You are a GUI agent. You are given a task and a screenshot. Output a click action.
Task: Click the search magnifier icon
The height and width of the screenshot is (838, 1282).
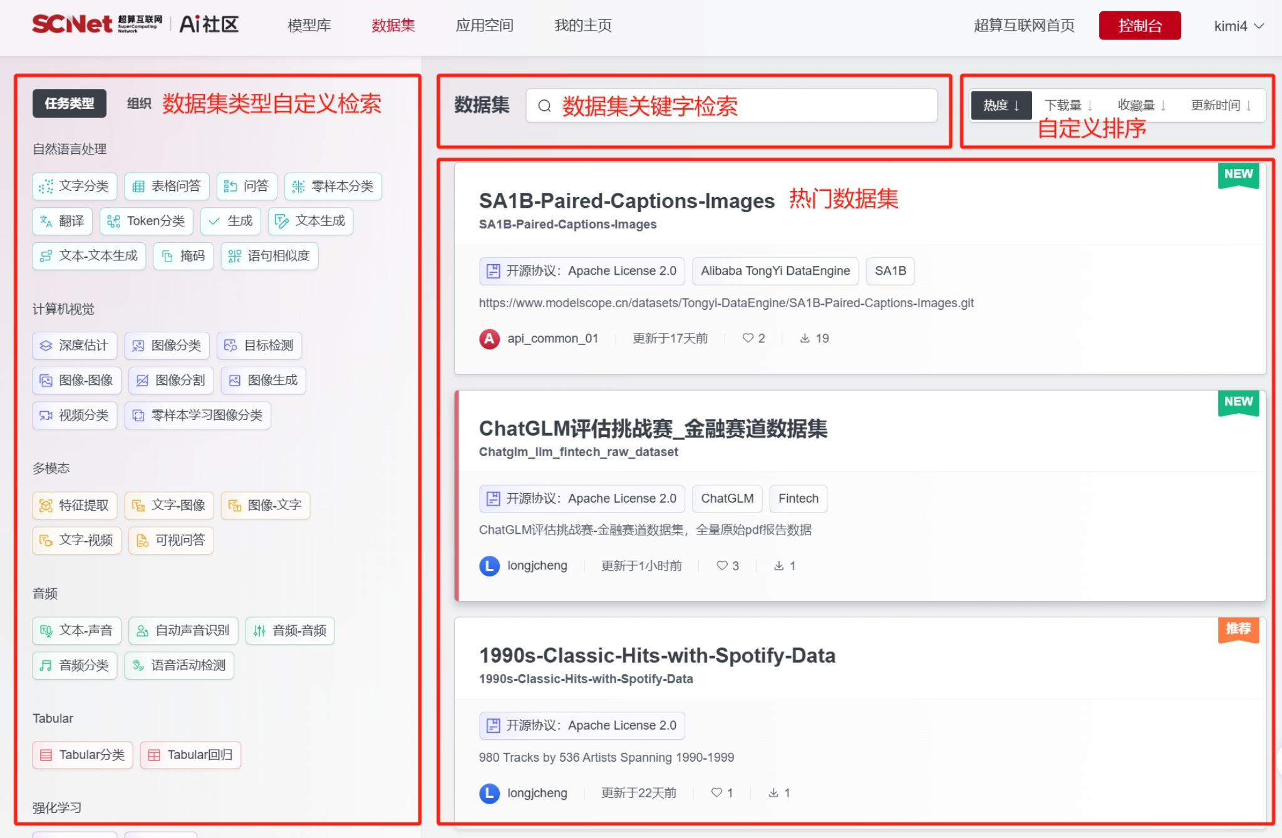pyautogui.click(x=545, y=106)
